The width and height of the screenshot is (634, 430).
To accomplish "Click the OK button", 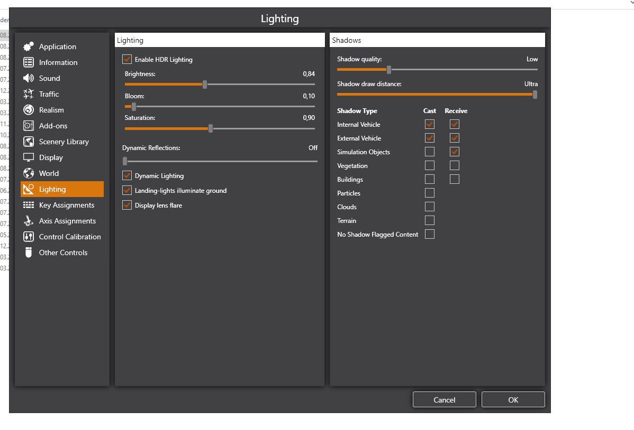I will 513,400.
